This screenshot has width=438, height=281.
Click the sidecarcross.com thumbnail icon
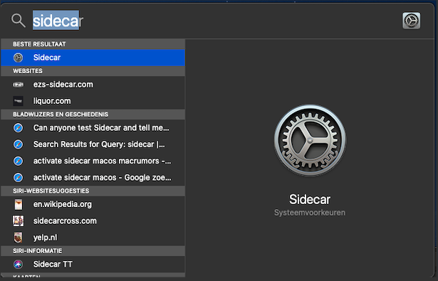coord(18,221)
